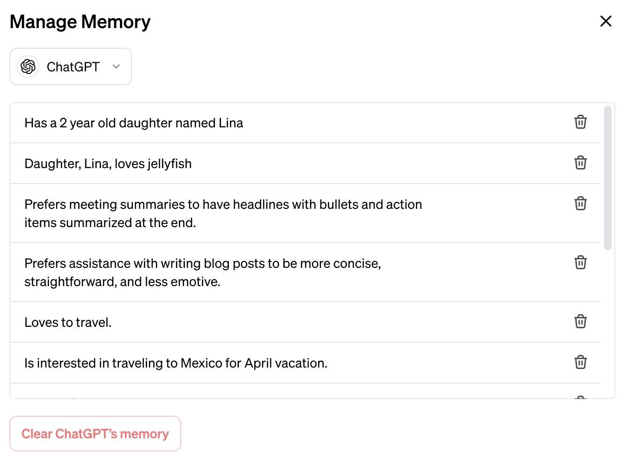The width and height of the screenshot is (627, 457).
Task: Remove the meeting summaries preference memory
Action: pyautogui.click(x=580, y=204)
